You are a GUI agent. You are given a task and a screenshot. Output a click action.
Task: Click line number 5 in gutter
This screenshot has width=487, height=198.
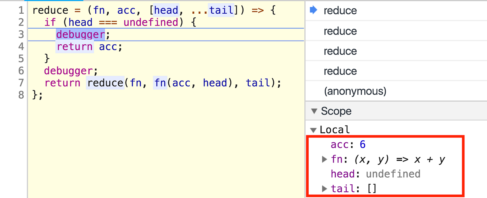tap(21, 58)
